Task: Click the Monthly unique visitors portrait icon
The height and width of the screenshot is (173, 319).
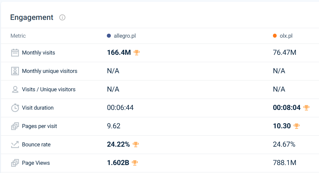Action: tap(15, 71)
